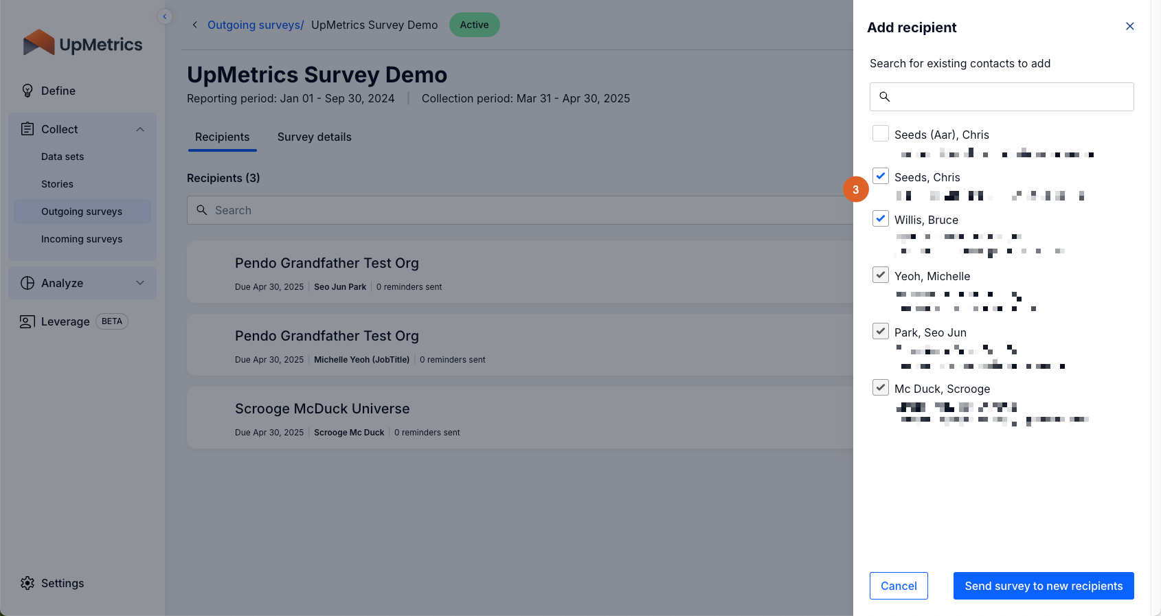Click Send survey to new recipients
This screenshot has width=1161, height=616.
pyautogui.click(x=1043, y=586)
